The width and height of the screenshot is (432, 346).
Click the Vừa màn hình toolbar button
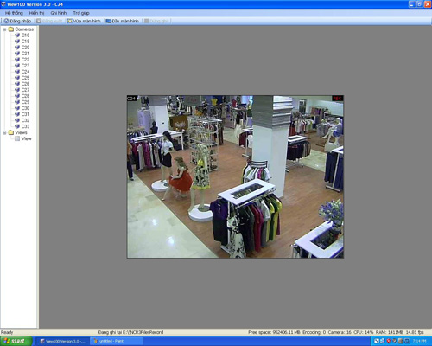click(x=84, y=21)
